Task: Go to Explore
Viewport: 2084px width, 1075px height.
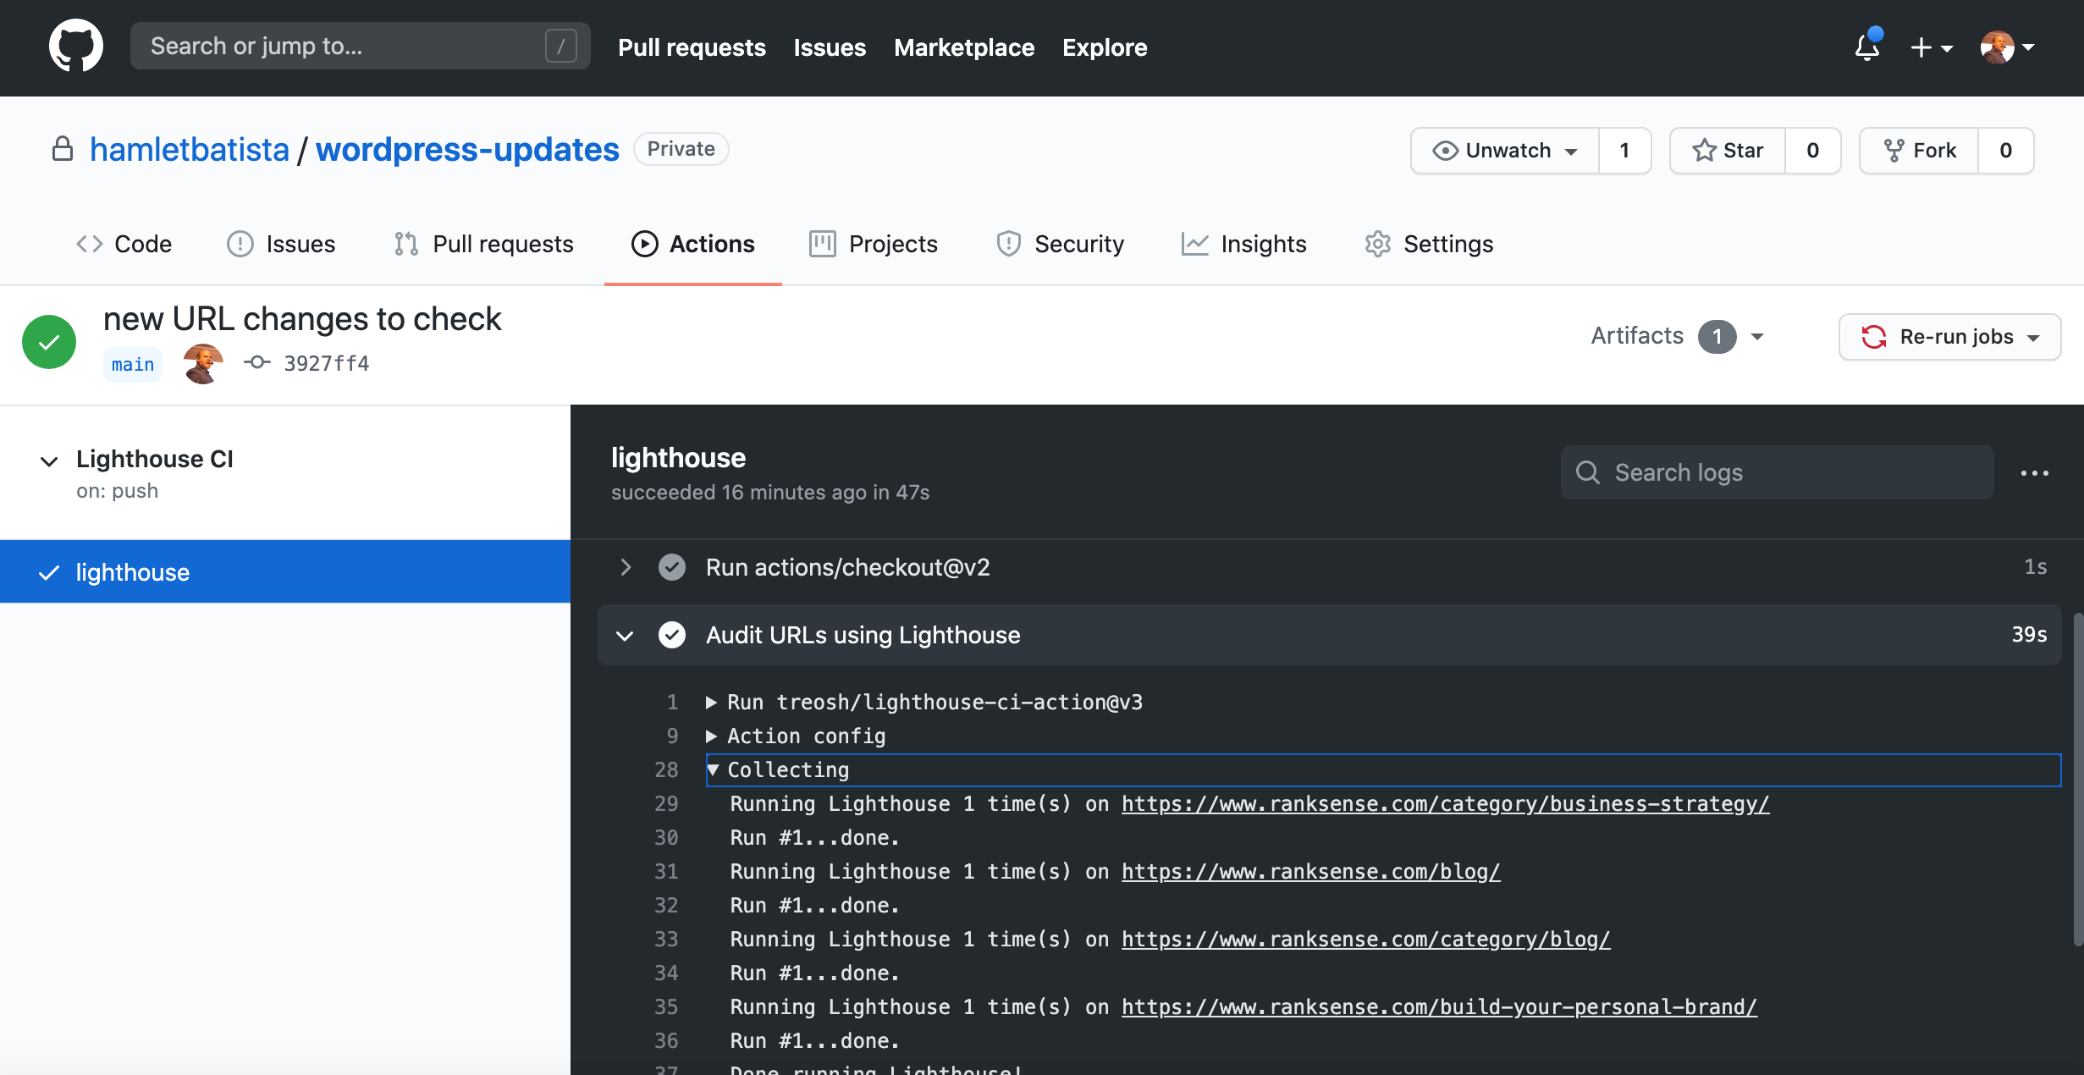Action: coord(1105,47)
